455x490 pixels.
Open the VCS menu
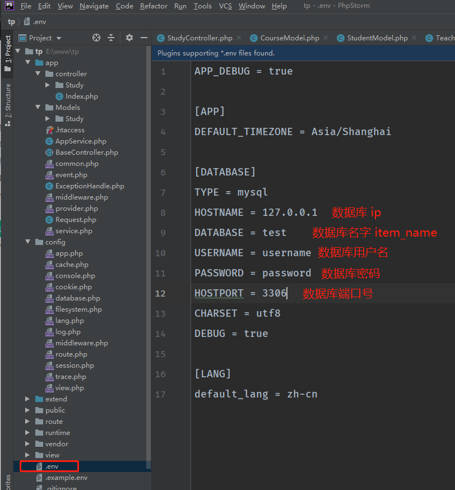[x=225, y=6]
